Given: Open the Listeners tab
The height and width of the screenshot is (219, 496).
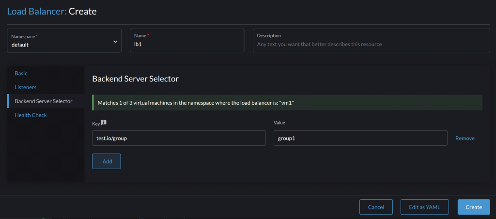Looking at the screenshot, I should [26, 87].
